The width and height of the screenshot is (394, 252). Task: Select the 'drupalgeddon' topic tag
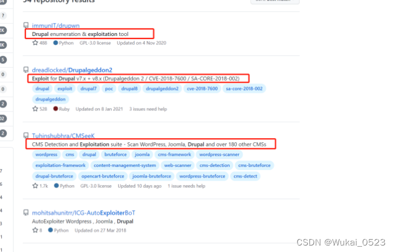click(51, 99)
